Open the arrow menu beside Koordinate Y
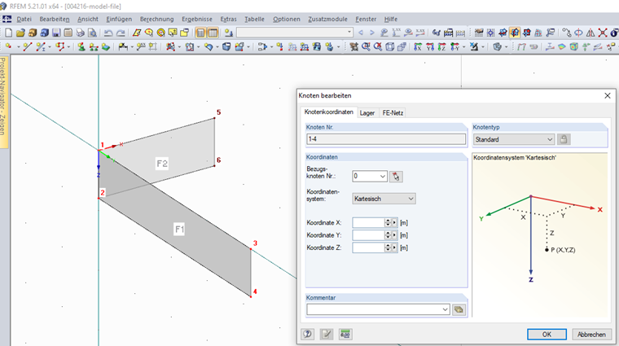The image size is (619, 346). pos(394,235)
